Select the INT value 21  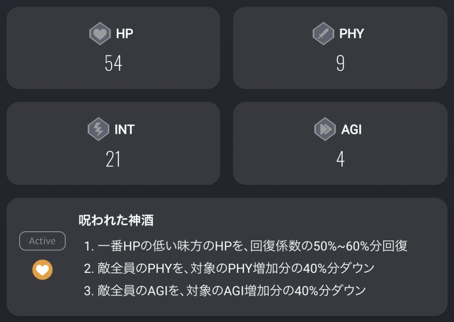click(x=113, y=160)
